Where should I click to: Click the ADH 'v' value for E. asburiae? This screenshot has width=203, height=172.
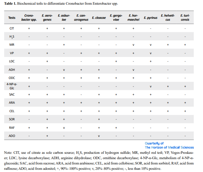[64, 70]
